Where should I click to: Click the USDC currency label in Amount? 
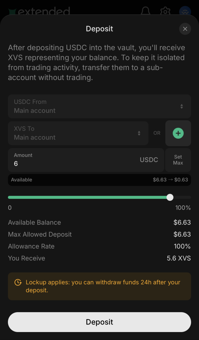149,160
